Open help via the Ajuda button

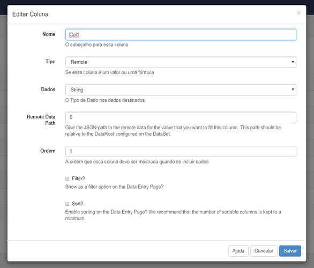click(238, 251)
